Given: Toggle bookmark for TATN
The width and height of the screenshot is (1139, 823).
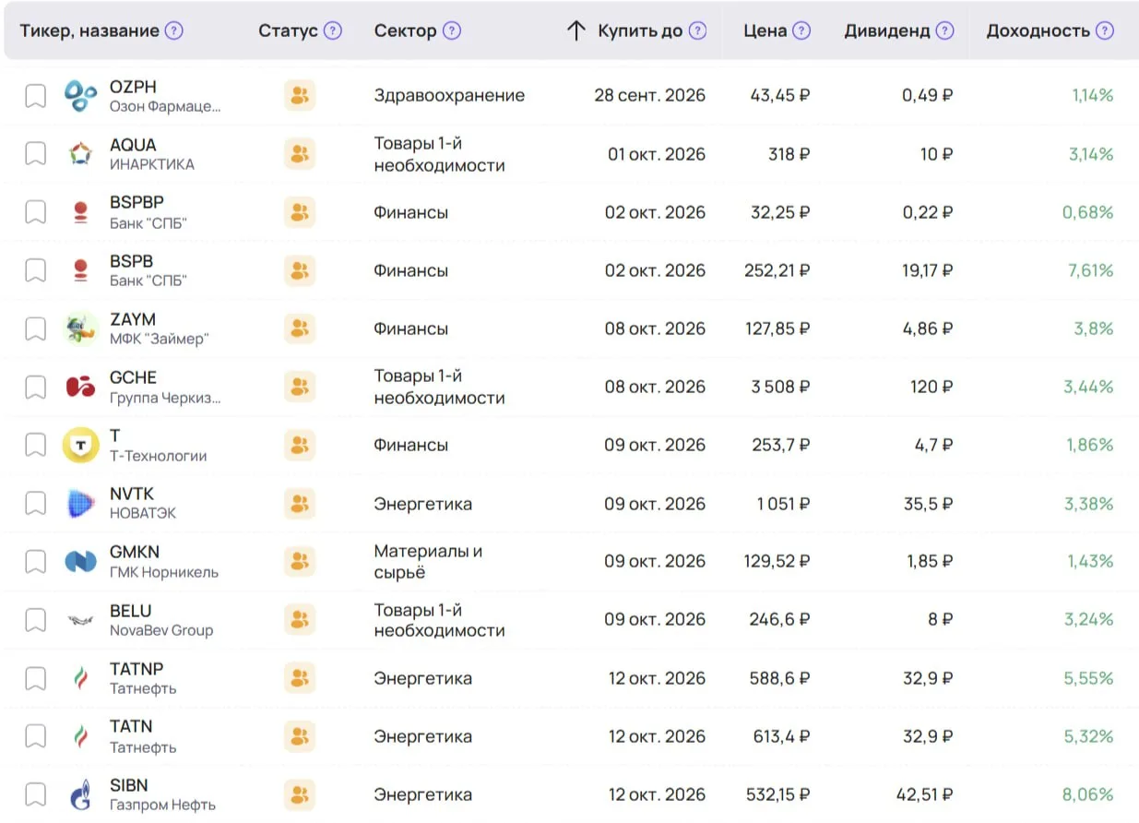Looking at the screenshot, I should click(x=35, y=736).
